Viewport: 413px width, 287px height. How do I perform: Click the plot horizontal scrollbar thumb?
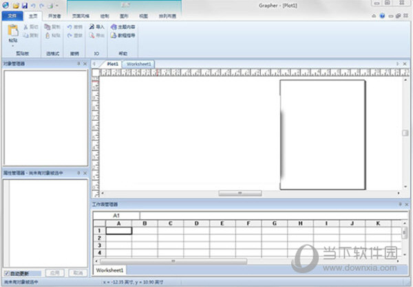240,193
